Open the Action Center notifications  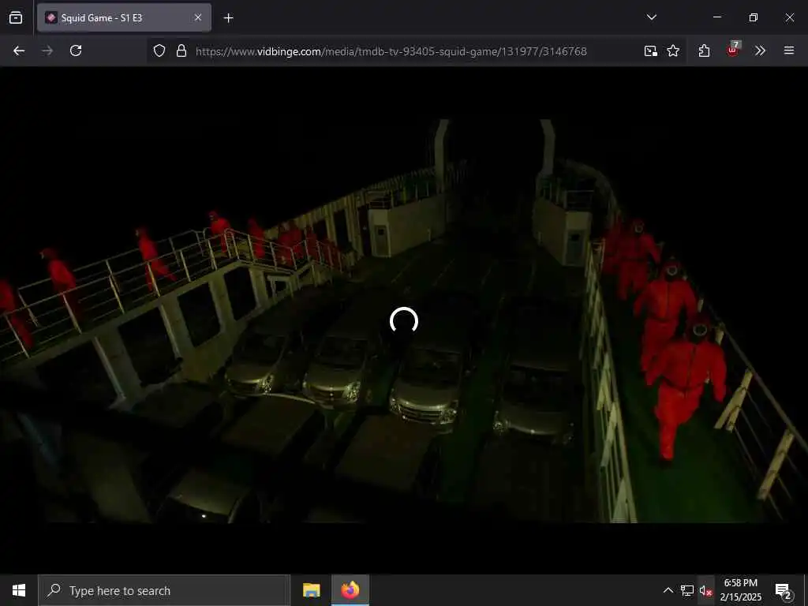tap(784, 591)
